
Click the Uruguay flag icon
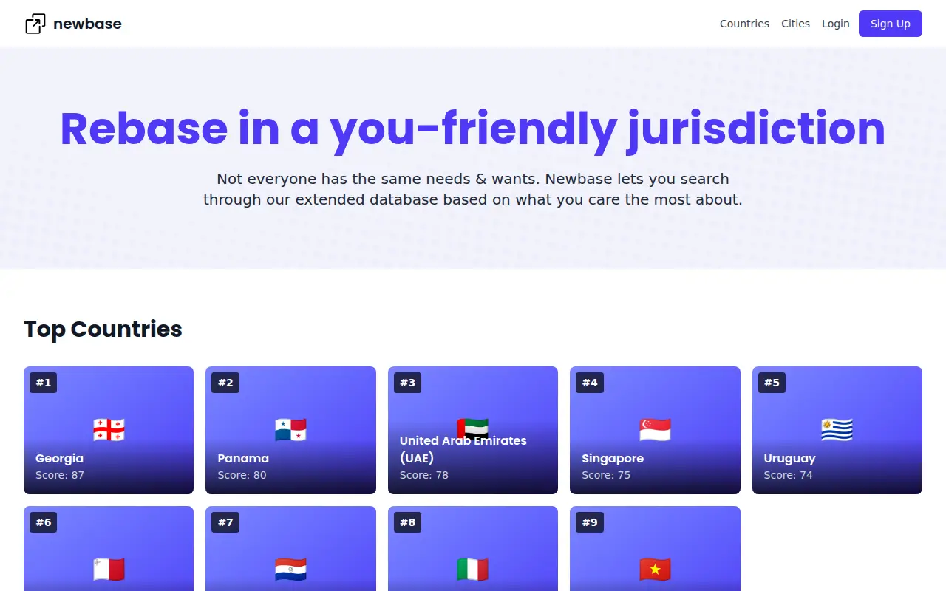(x=837, y=429)
